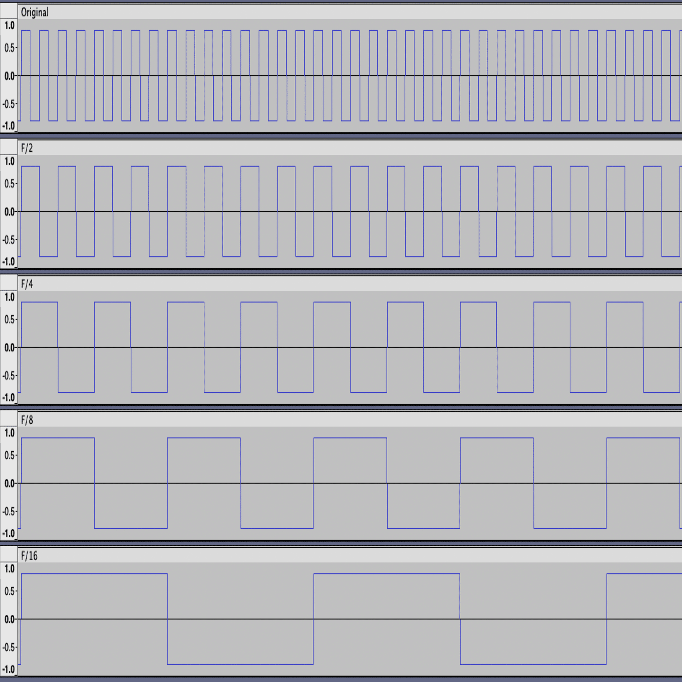
Task: Click the 1.0 mark on F/4 track's vertical scale
Action: (10, 297)
